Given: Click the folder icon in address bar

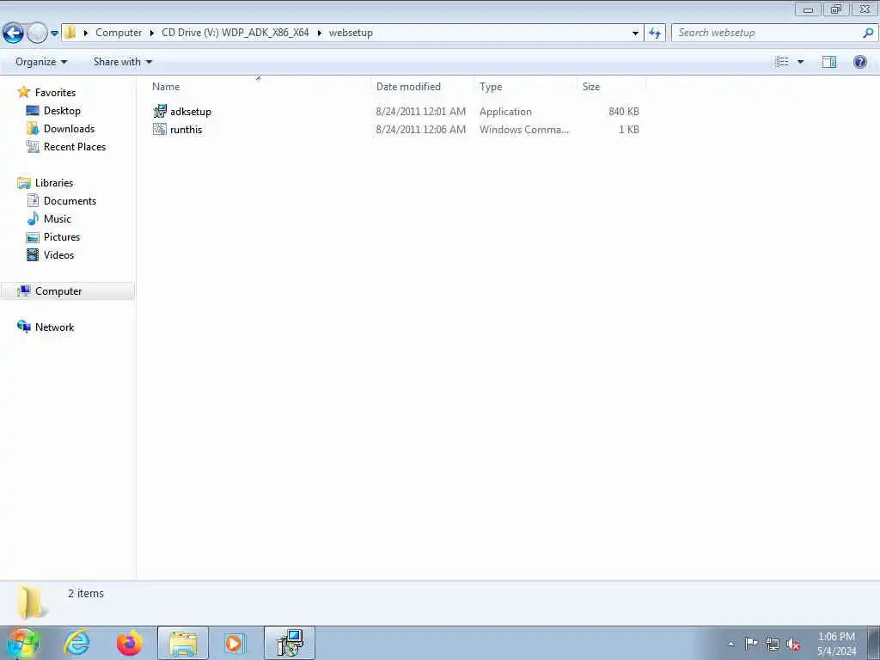Looking at the screenshot, I should [70, 33].
